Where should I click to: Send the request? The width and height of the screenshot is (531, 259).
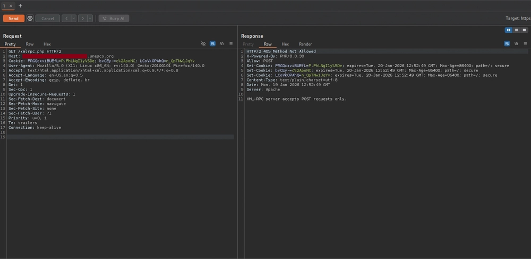coord(14,19)
